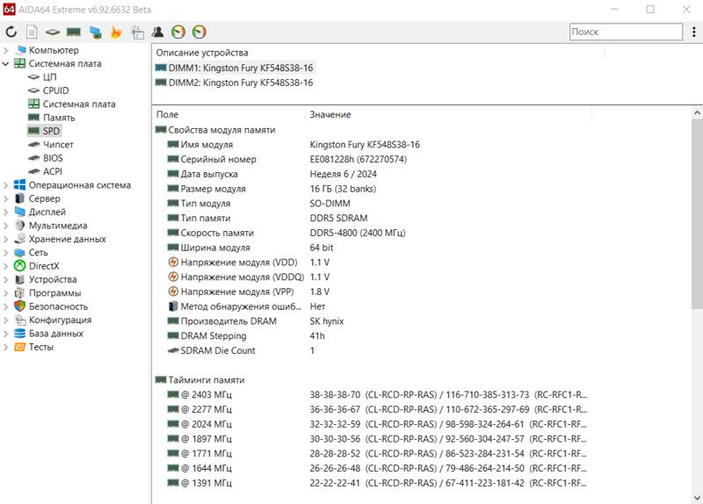Click the CPU chip toolbar icon
This screenshot has height=504, width=703.
pos(53,32)
